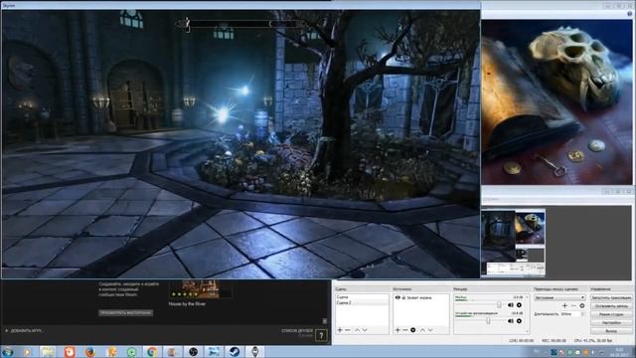Image resolution: width=636 pixels, height=358 pixels.
Task: Move the selected source up
Action: click(x=422, y=330)
